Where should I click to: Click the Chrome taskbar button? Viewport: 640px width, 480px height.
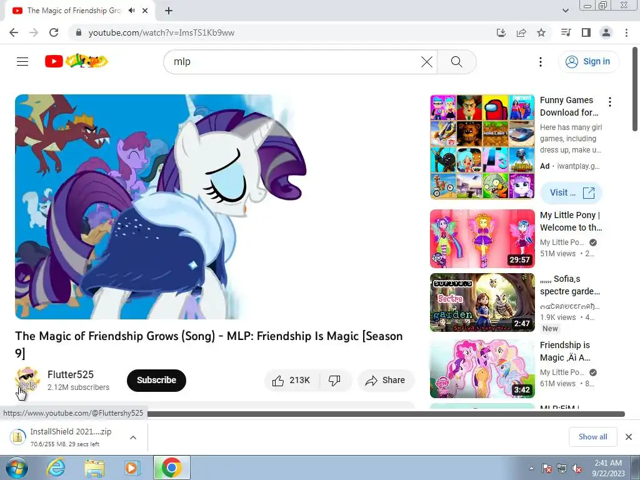[172, 467]
